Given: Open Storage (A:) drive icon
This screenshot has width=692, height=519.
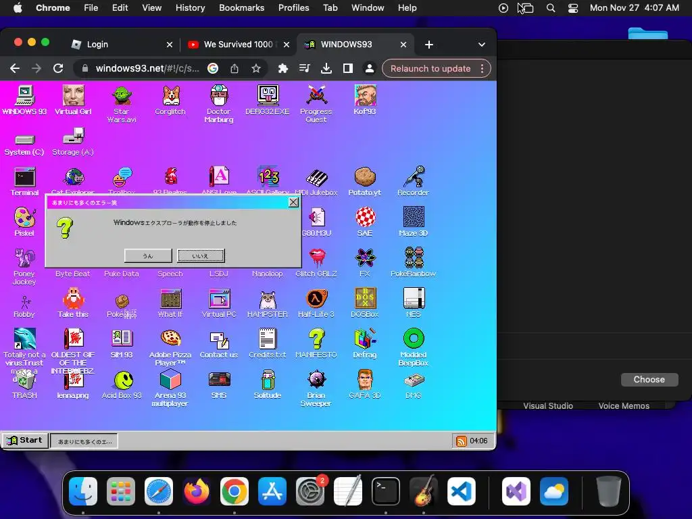Looking at the screenshot, I should click(x=73, y=142).
